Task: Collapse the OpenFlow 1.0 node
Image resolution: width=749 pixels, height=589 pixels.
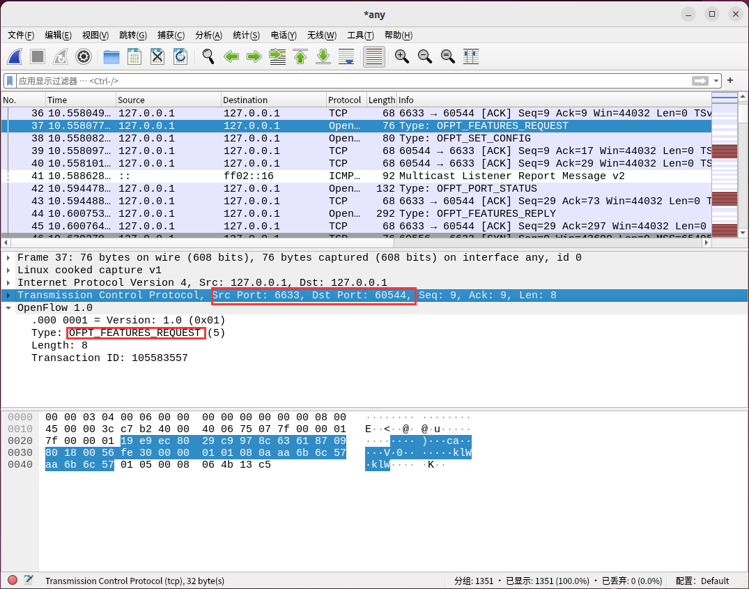Action: (x=8, y=307)
